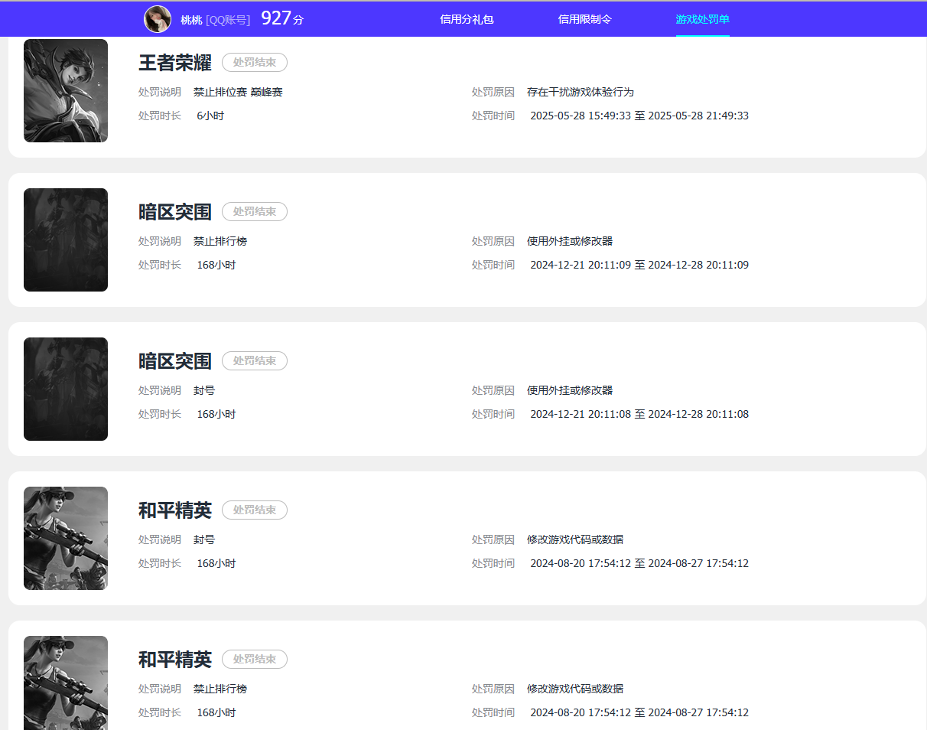Viewport: 927px width, 730px height.
Task: Open the cover thumbnail of 和平精英 封号 card
Action: point(66,538)
